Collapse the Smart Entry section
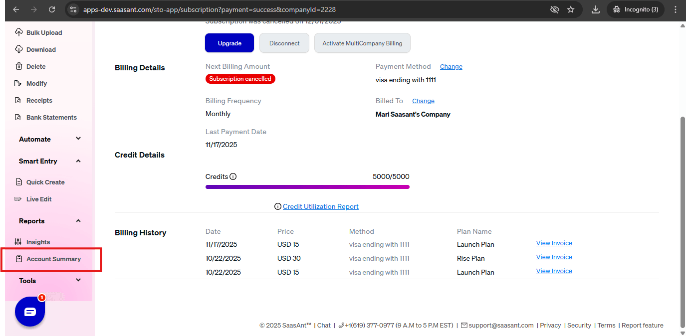This screenshot has width=686, height=336. point(78,161)
